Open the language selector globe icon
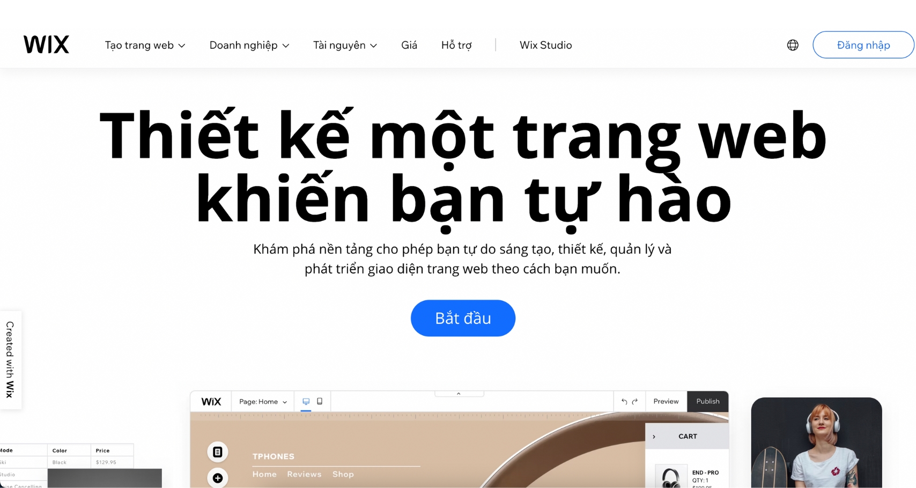Viewport: 916px width, 488px height. 793,45
